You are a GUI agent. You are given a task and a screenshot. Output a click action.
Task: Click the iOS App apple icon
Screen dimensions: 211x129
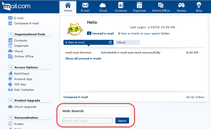tap(10, 84)
